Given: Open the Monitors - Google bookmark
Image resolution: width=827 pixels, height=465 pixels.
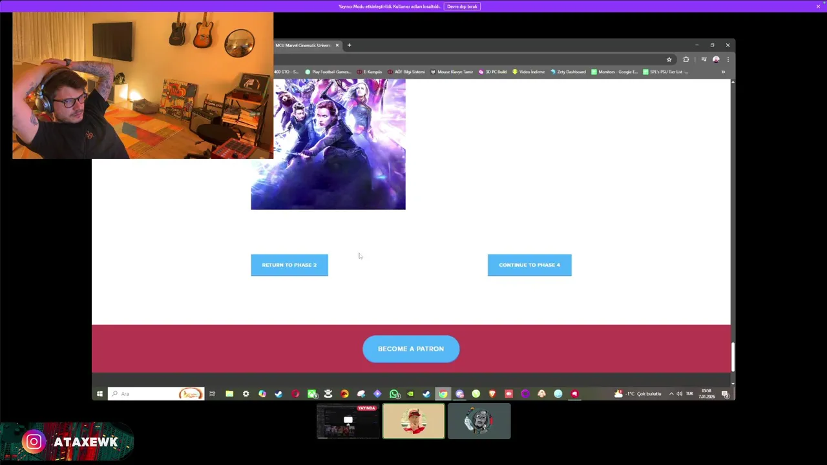Looking at the screenshot, I should click(x=614, y=72).
